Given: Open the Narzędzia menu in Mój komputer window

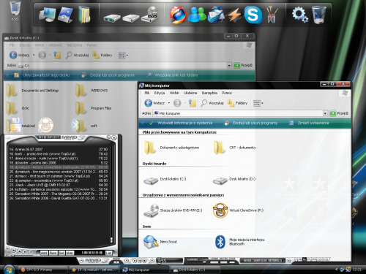Looking at the screenshot, I should (x=209, y=93).
